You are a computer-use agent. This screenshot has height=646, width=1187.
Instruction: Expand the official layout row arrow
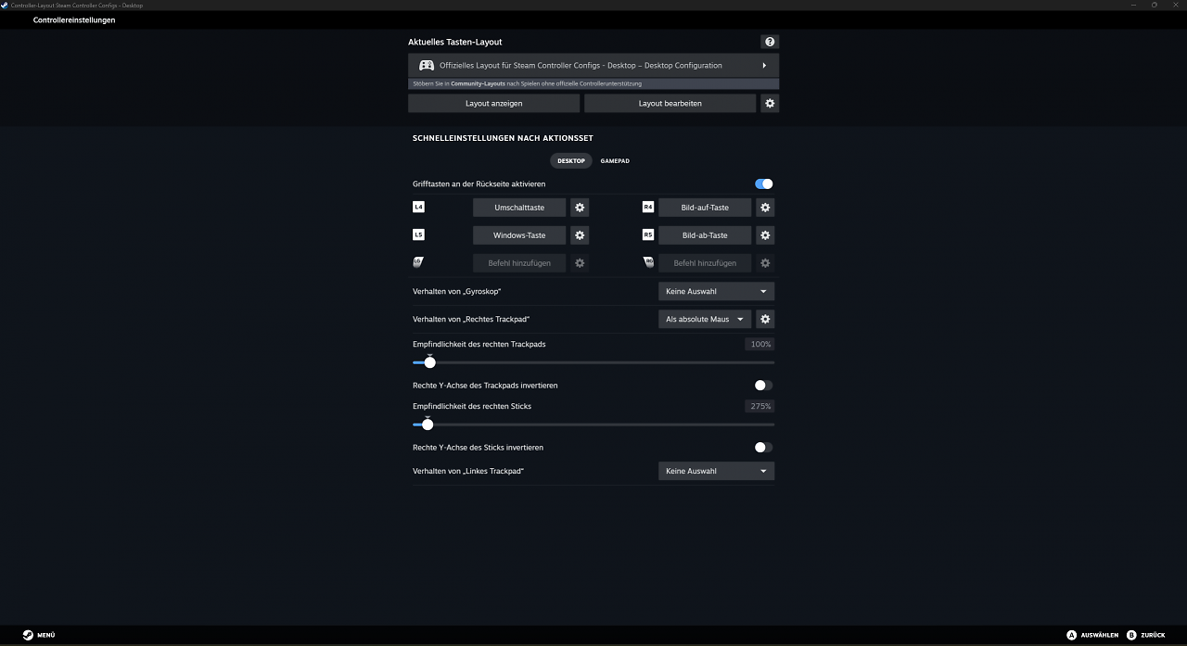[764, 66]
